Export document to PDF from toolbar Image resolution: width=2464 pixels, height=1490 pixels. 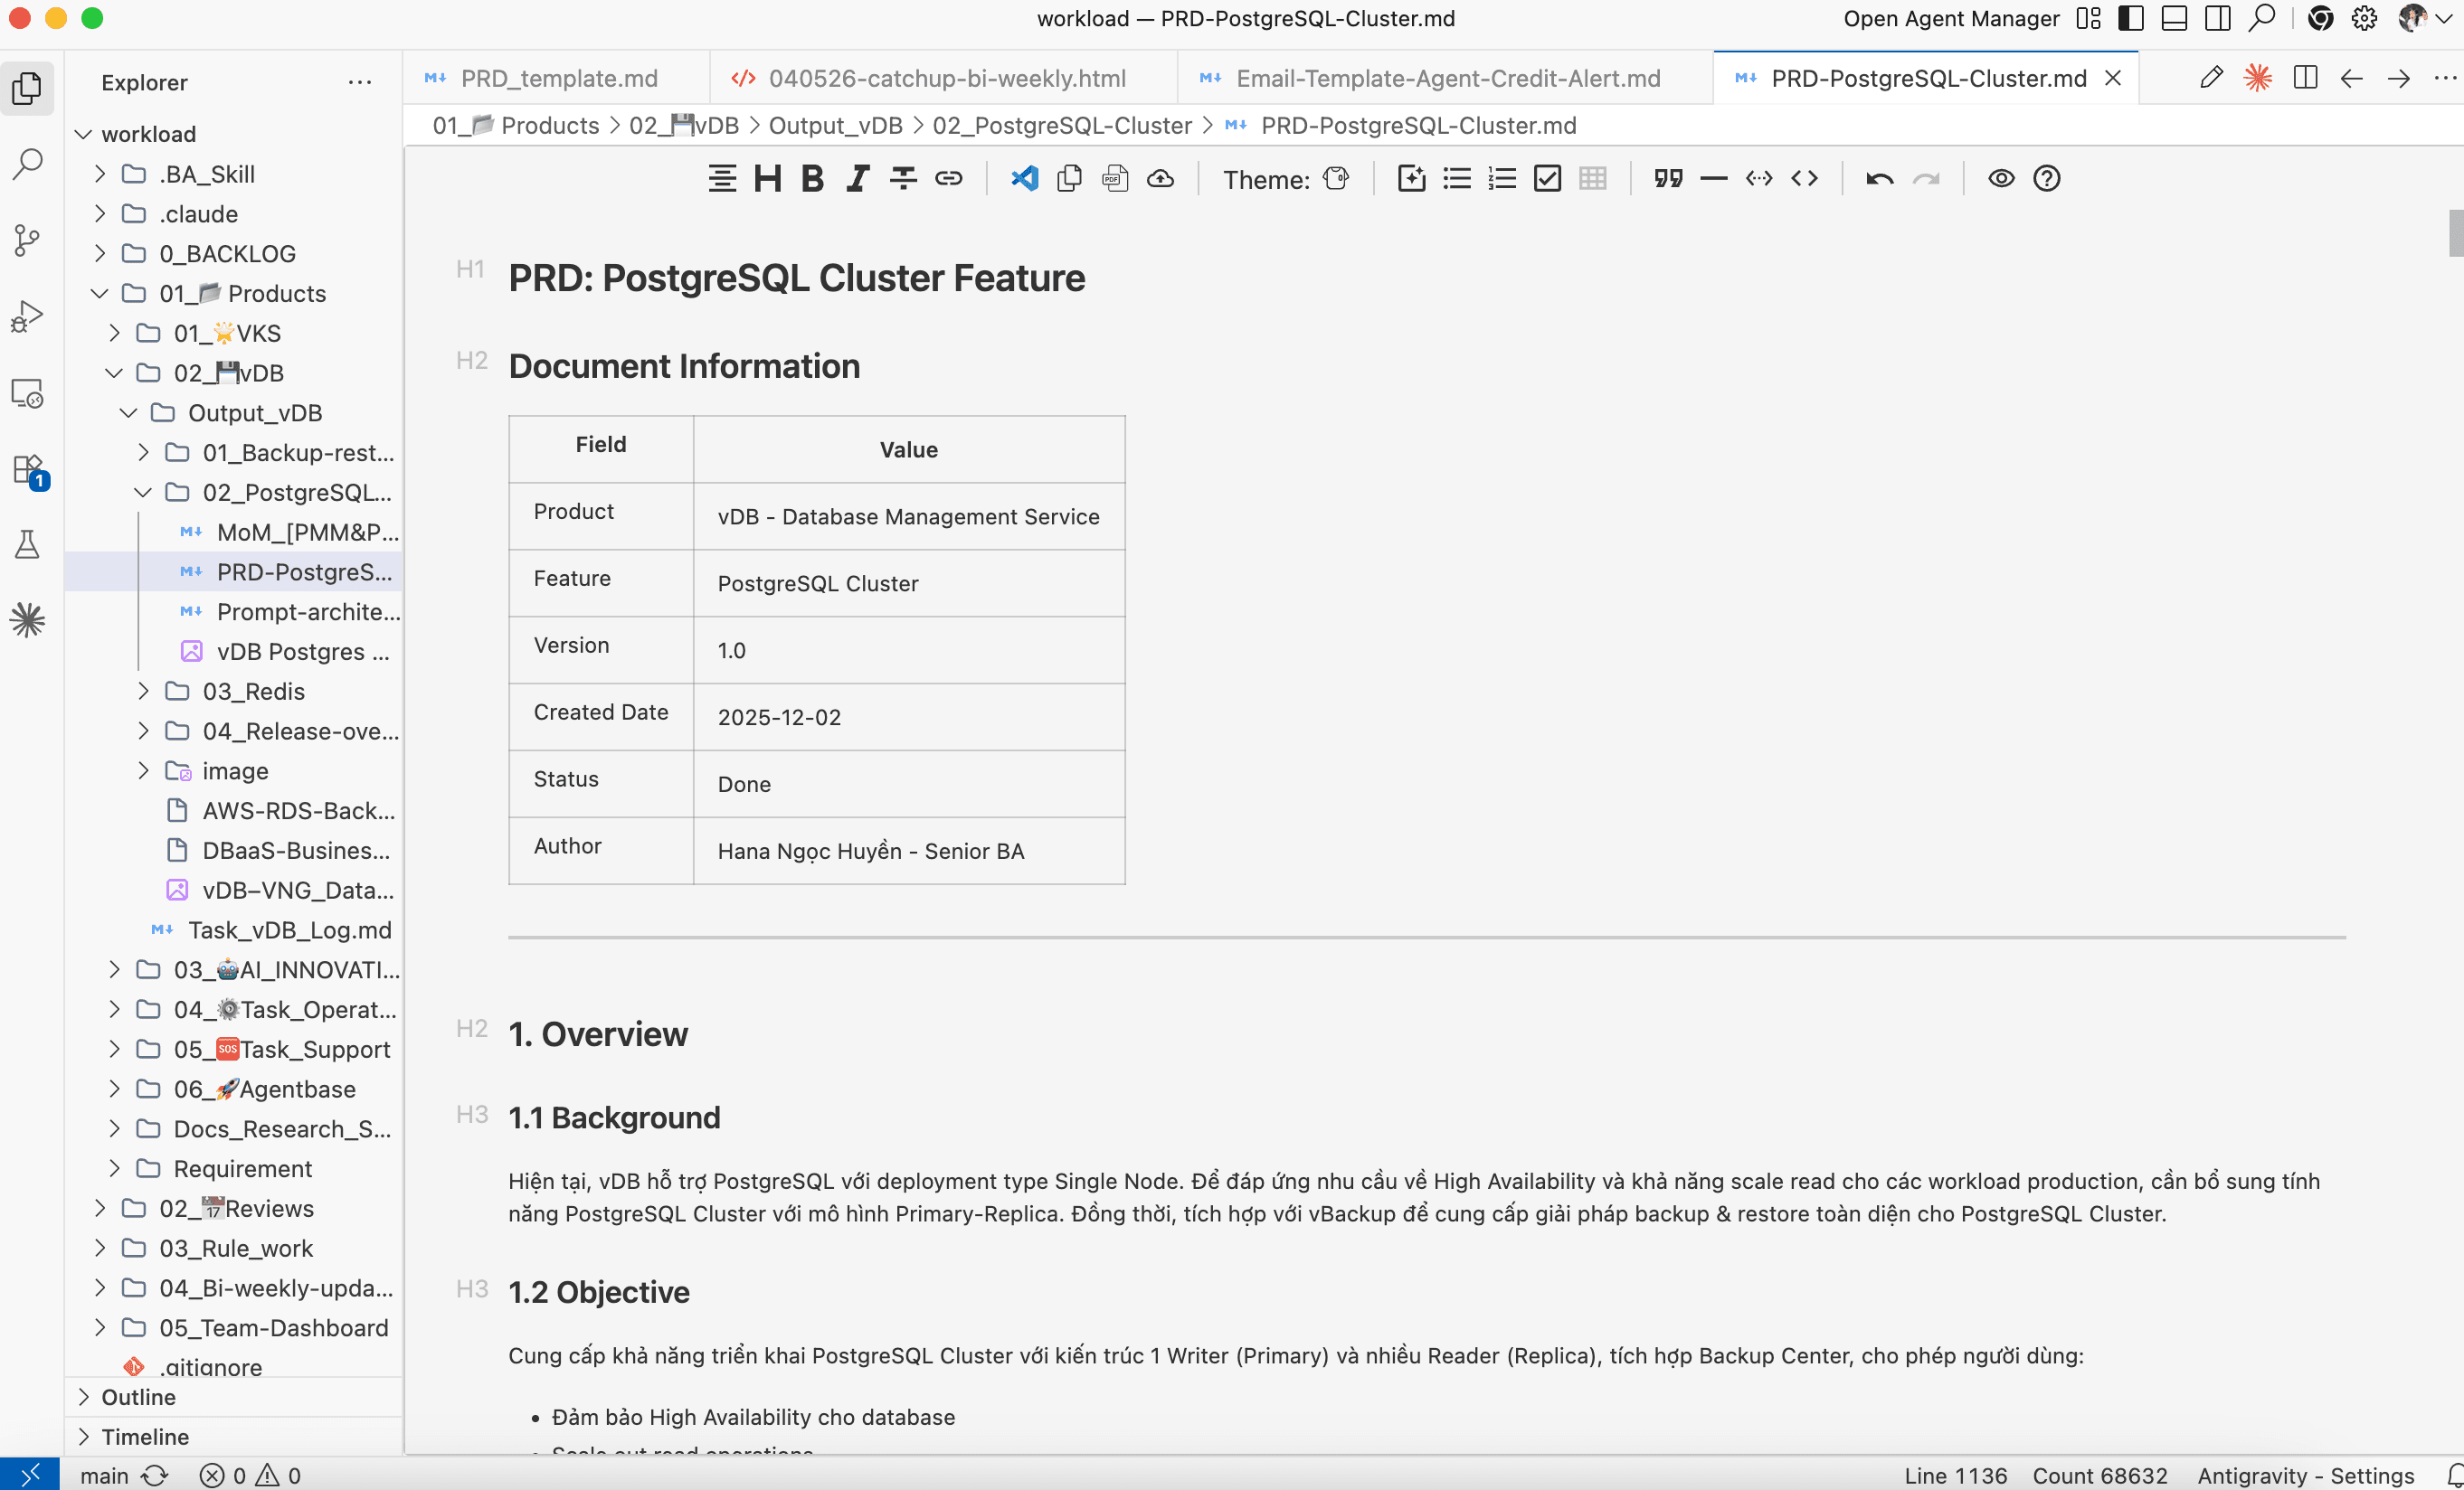click(x=1115, y=179)
